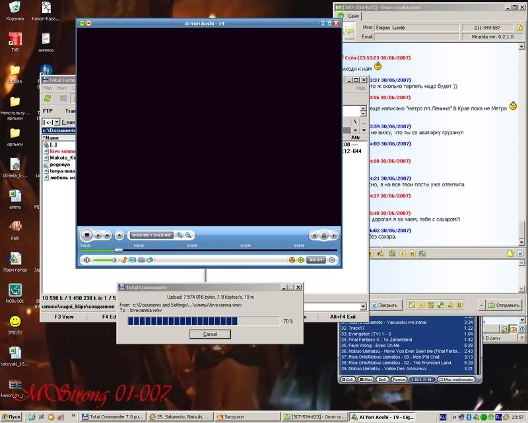Viewport: 528px width, 423px height.
Task: Mute the video player's speaker icon
Action: [86, 260]
